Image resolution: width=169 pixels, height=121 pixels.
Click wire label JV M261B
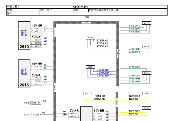pyautogui.click(x=134, y=79)
